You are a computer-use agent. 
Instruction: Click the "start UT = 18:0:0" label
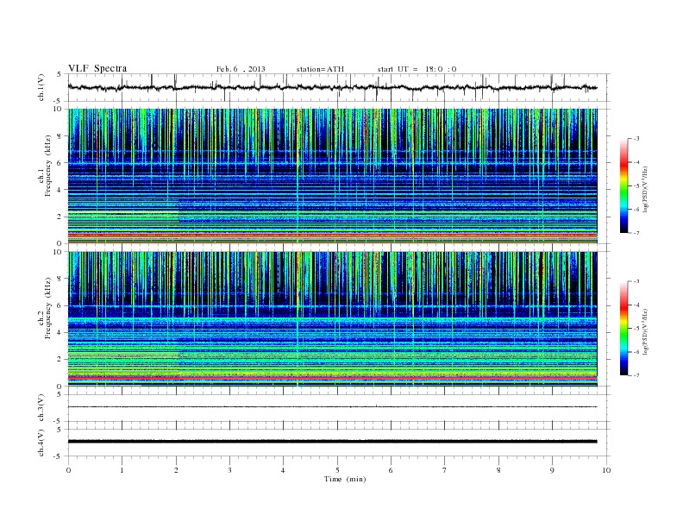click(x=417, y=69)
